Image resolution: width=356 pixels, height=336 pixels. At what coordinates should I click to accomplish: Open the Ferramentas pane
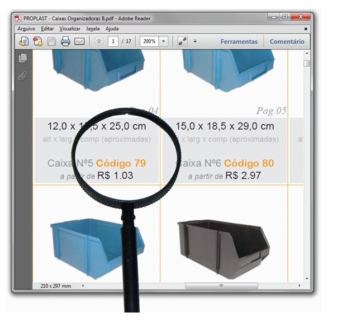pos(239,41)
